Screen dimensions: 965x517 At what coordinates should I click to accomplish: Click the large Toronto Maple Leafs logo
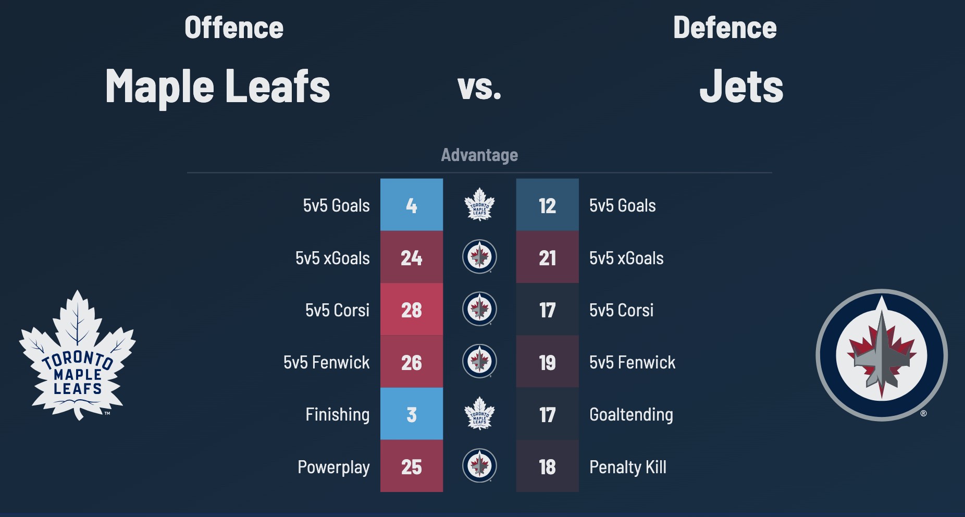pyautogui.click(x=78, y=355)
